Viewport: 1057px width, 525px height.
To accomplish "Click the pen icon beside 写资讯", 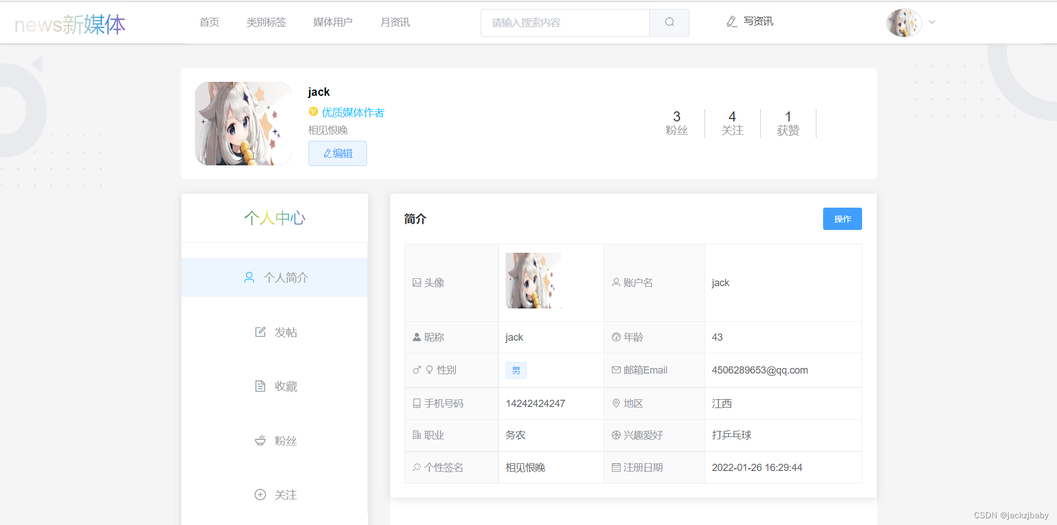I will click(x=731, y=22).
